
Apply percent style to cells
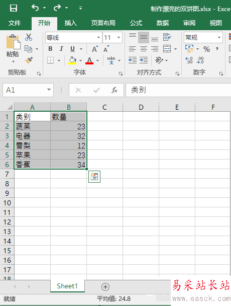pos(207,49)
